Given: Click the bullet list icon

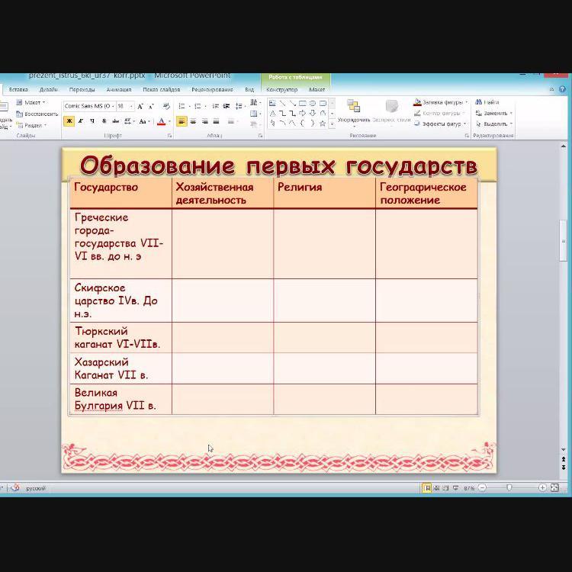Looking at the screenshot, I should pos(182,106).
